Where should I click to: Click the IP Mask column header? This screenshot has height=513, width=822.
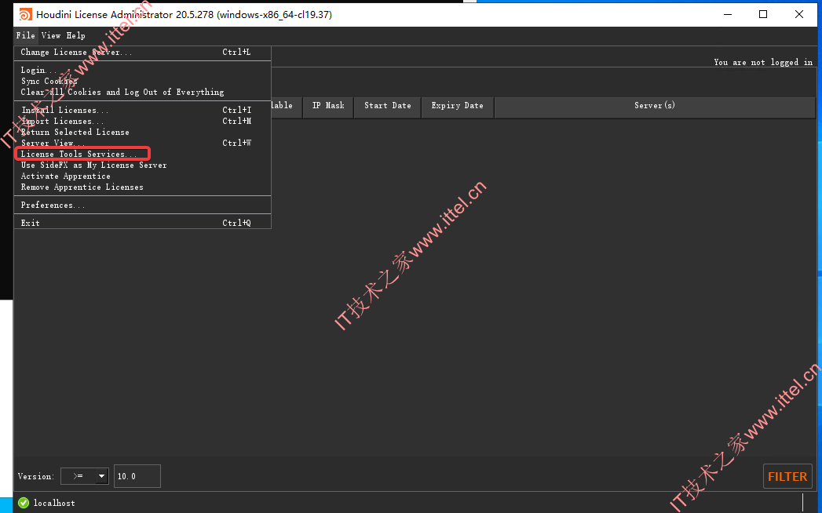click(328, 106)
